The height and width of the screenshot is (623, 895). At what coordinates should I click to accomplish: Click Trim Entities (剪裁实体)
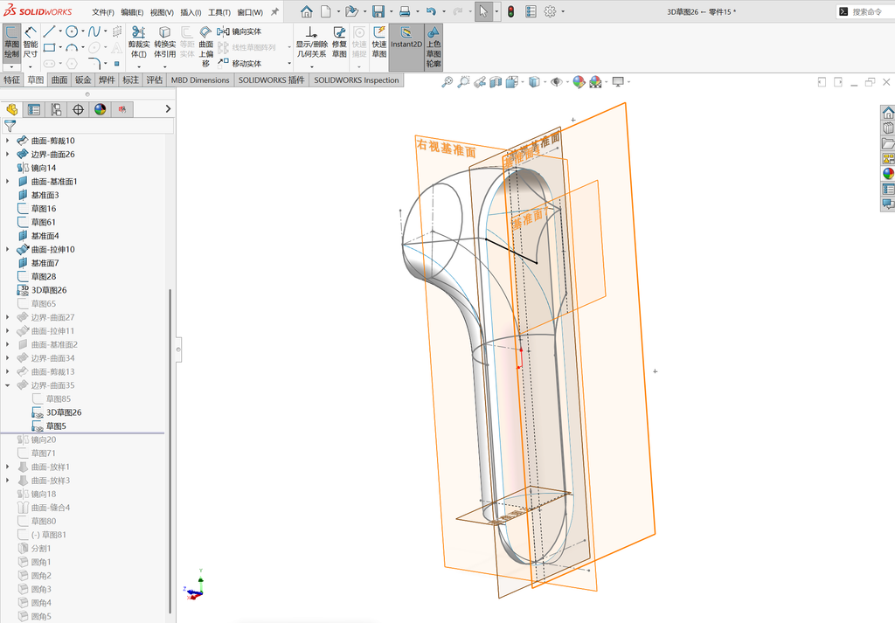point(139,42)
